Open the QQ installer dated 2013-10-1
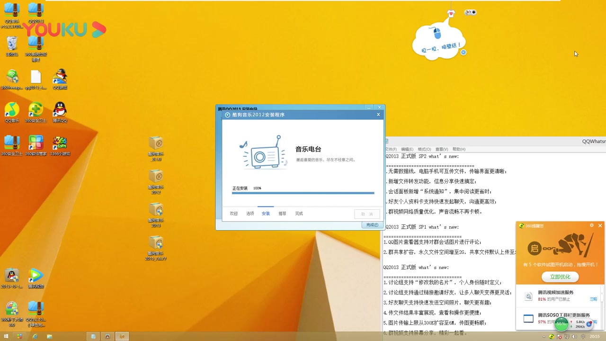Screen dimensions: 606x341 [12, 278]
